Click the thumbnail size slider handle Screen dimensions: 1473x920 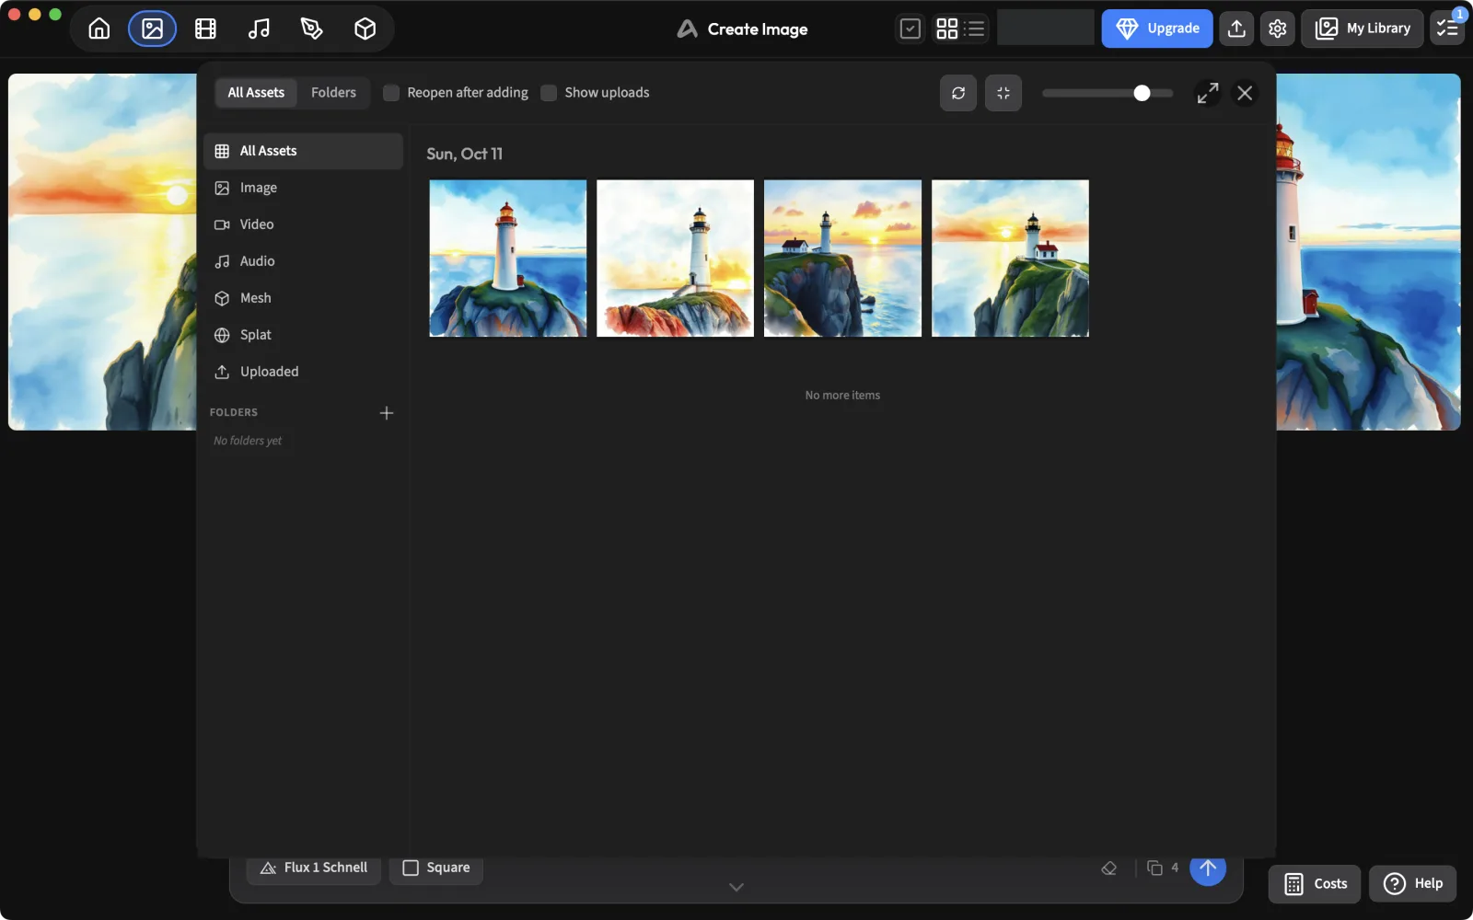pyautogui.click(x=1142, y=93)
